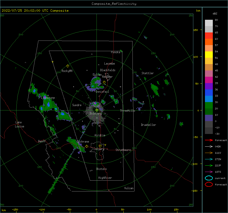Click the Strathmore label

[x=123, y=150]
